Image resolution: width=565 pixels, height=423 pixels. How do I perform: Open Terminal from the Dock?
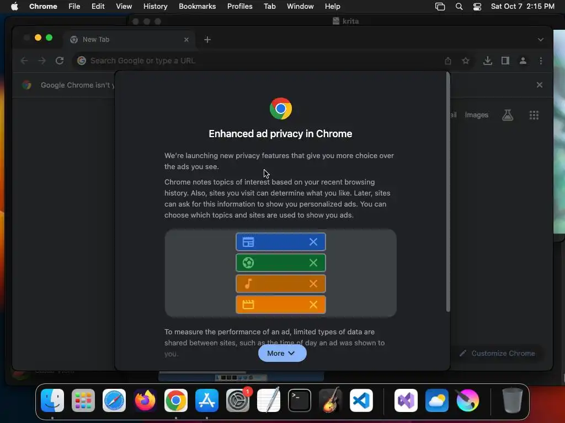pyautogui.click(x=300, y=400)
